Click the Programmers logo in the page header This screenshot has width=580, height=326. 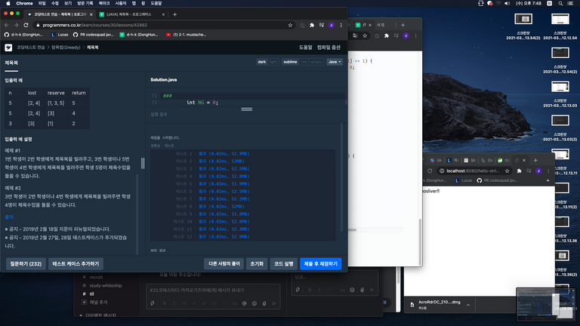click(8, 48)
